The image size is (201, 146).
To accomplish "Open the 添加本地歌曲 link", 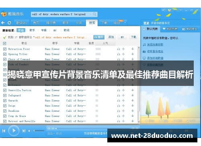I will tap(155, 58).
